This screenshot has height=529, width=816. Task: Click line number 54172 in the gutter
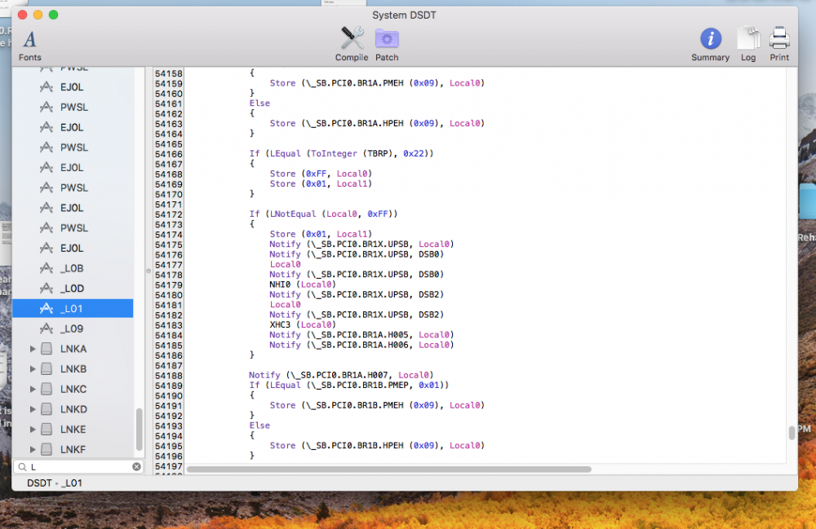(169, 214)
